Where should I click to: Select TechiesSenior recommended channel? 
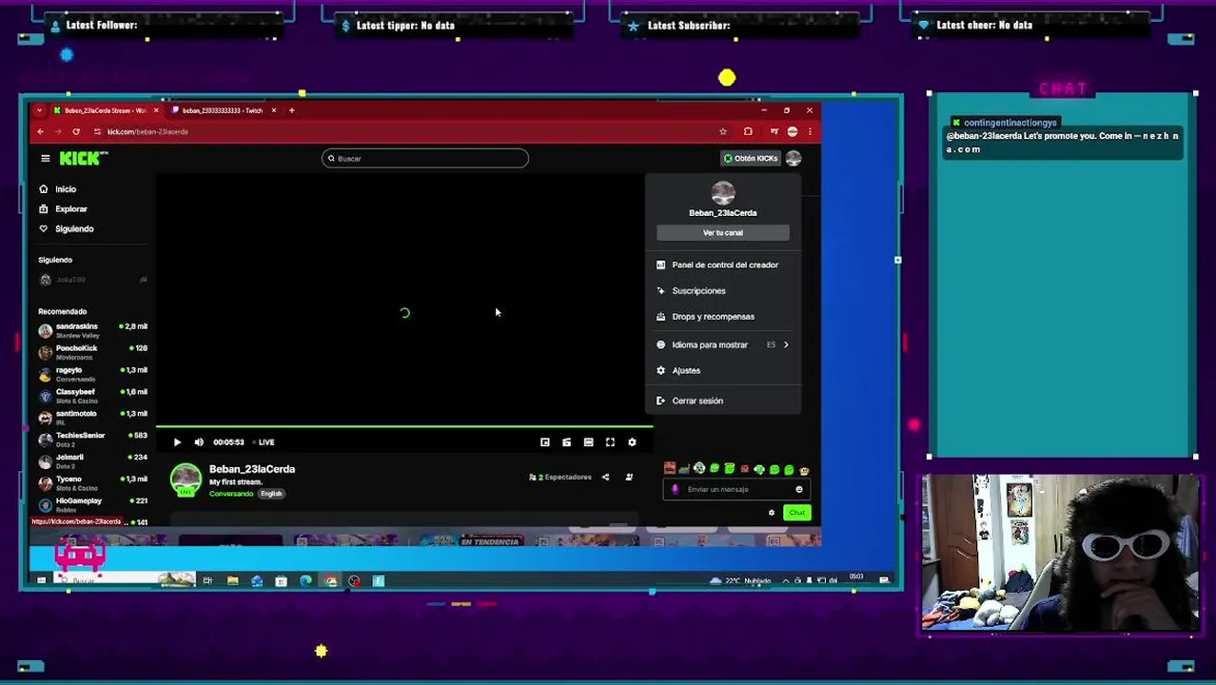click(92, 440)
